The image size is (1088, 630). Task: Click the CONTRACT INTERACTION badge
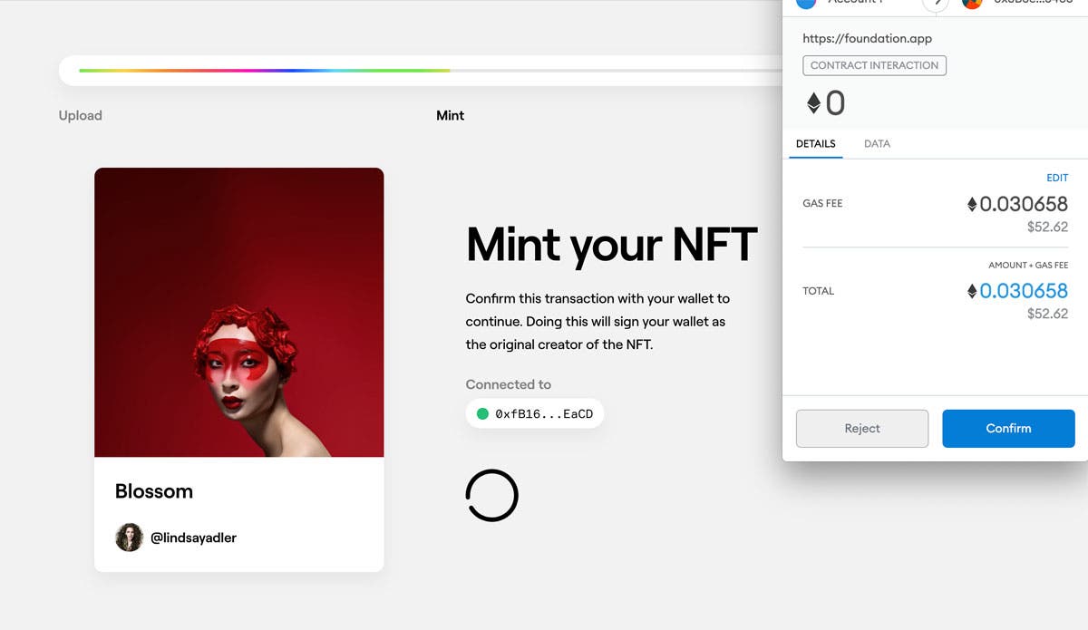click(x=874, y=65)
